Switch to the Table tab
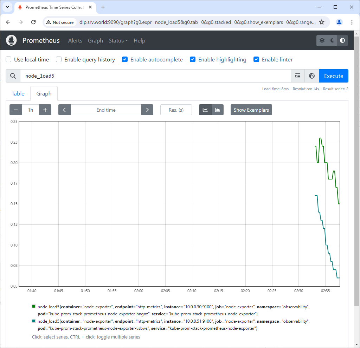360x348 pixels. pyautogui.click(x=18, y=94)
